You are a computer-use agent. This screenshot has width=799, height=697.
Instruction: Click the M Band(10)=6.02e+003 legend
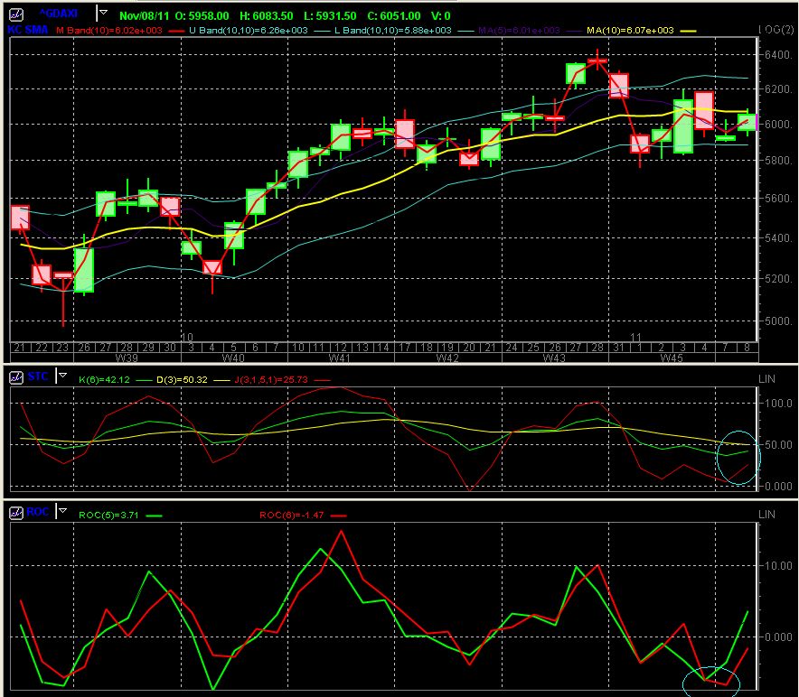[x=109, y=31]
